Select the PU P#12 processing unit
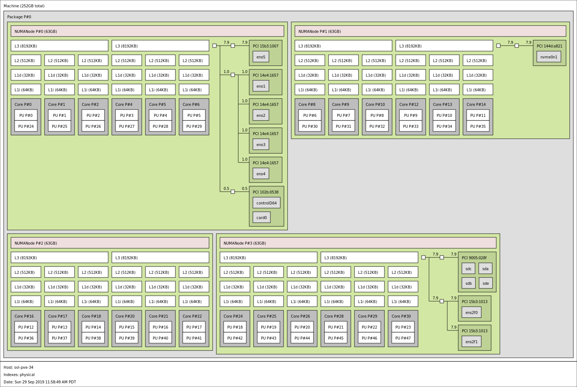 coord(26,327)
